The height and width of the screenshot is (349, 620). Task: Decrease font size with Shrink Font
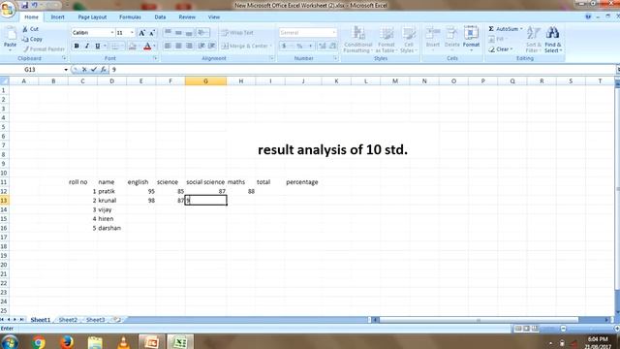[x=152, y=33]
